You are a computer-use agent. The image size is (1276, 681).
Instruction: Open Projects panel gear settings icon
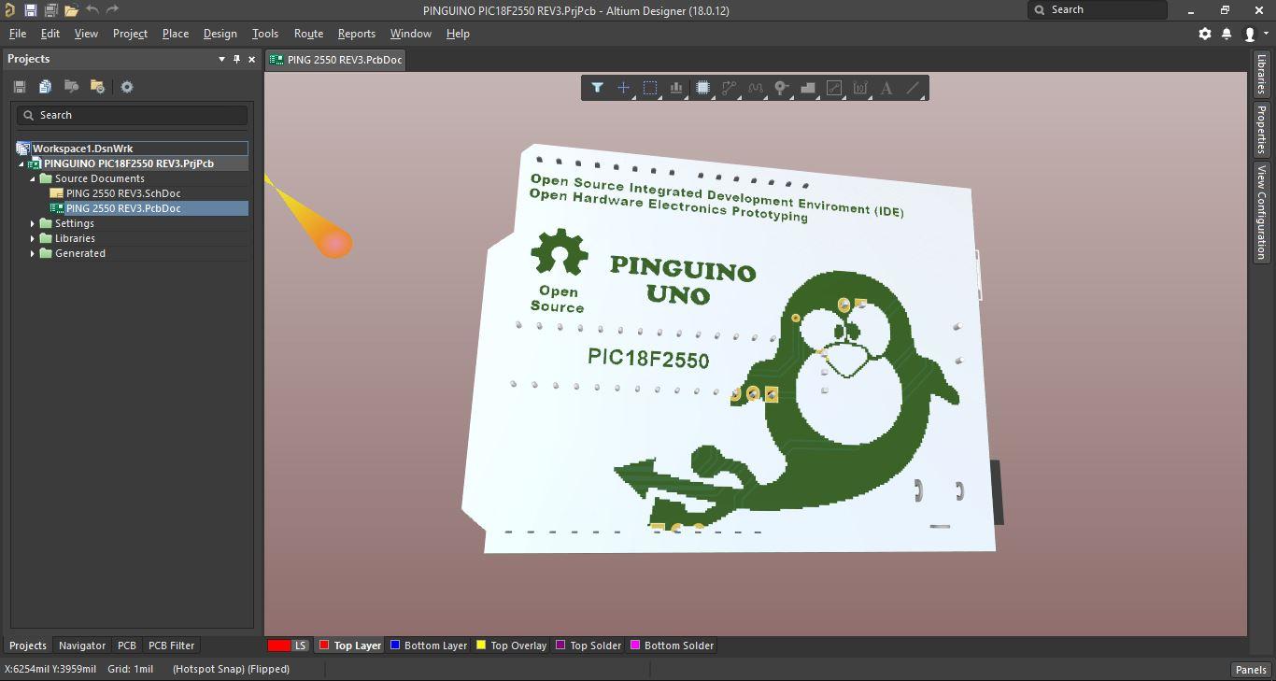click(127, 87)
